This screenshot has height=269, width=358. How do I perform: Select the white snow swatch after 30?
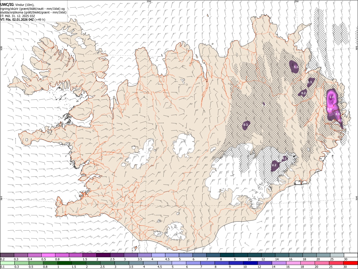[351, 255]
